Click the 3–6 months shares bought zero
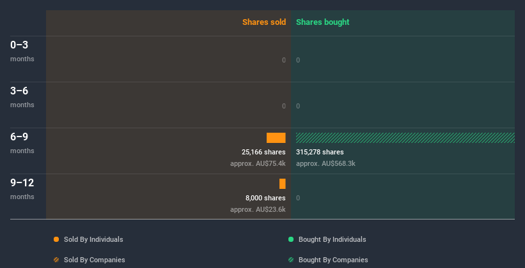 coord(298,107)
